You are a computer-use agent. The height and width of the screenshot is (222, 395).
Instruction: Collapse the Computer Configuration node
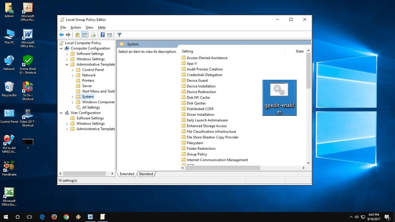tap(61, 48)
